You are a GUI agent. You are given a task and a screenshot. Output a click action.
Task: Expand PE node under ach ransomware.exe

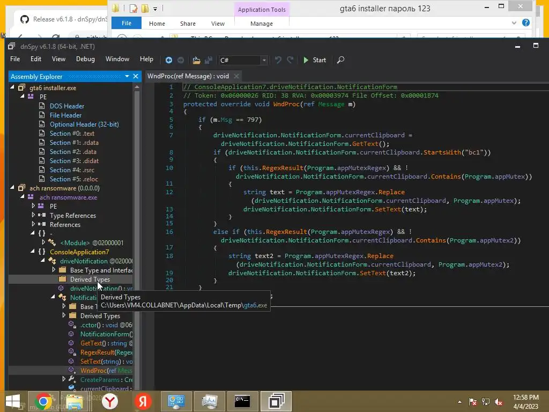33,205
